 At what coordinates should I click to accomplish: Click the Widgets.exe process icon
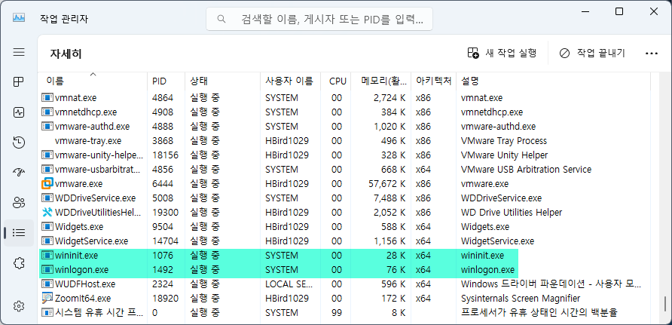pyautogui.click(x=47, y=226)
